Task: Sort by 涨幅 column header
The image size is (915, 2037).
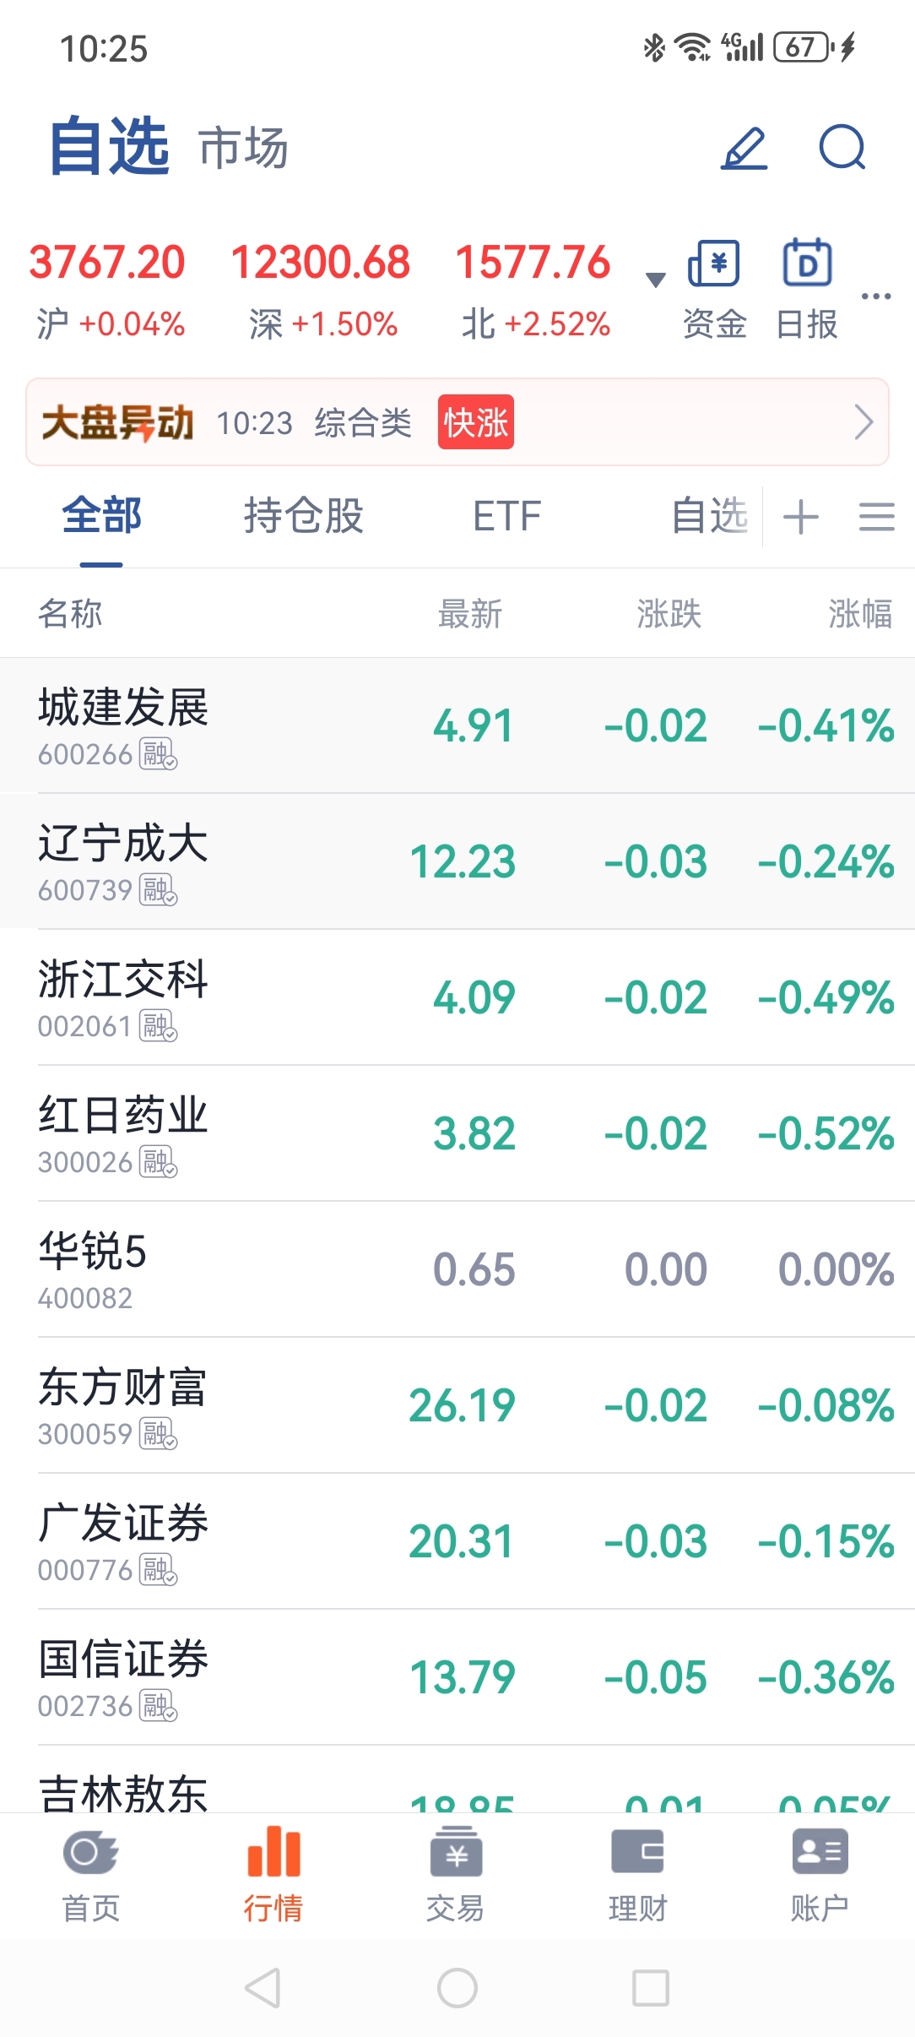Action: point(859,614)
